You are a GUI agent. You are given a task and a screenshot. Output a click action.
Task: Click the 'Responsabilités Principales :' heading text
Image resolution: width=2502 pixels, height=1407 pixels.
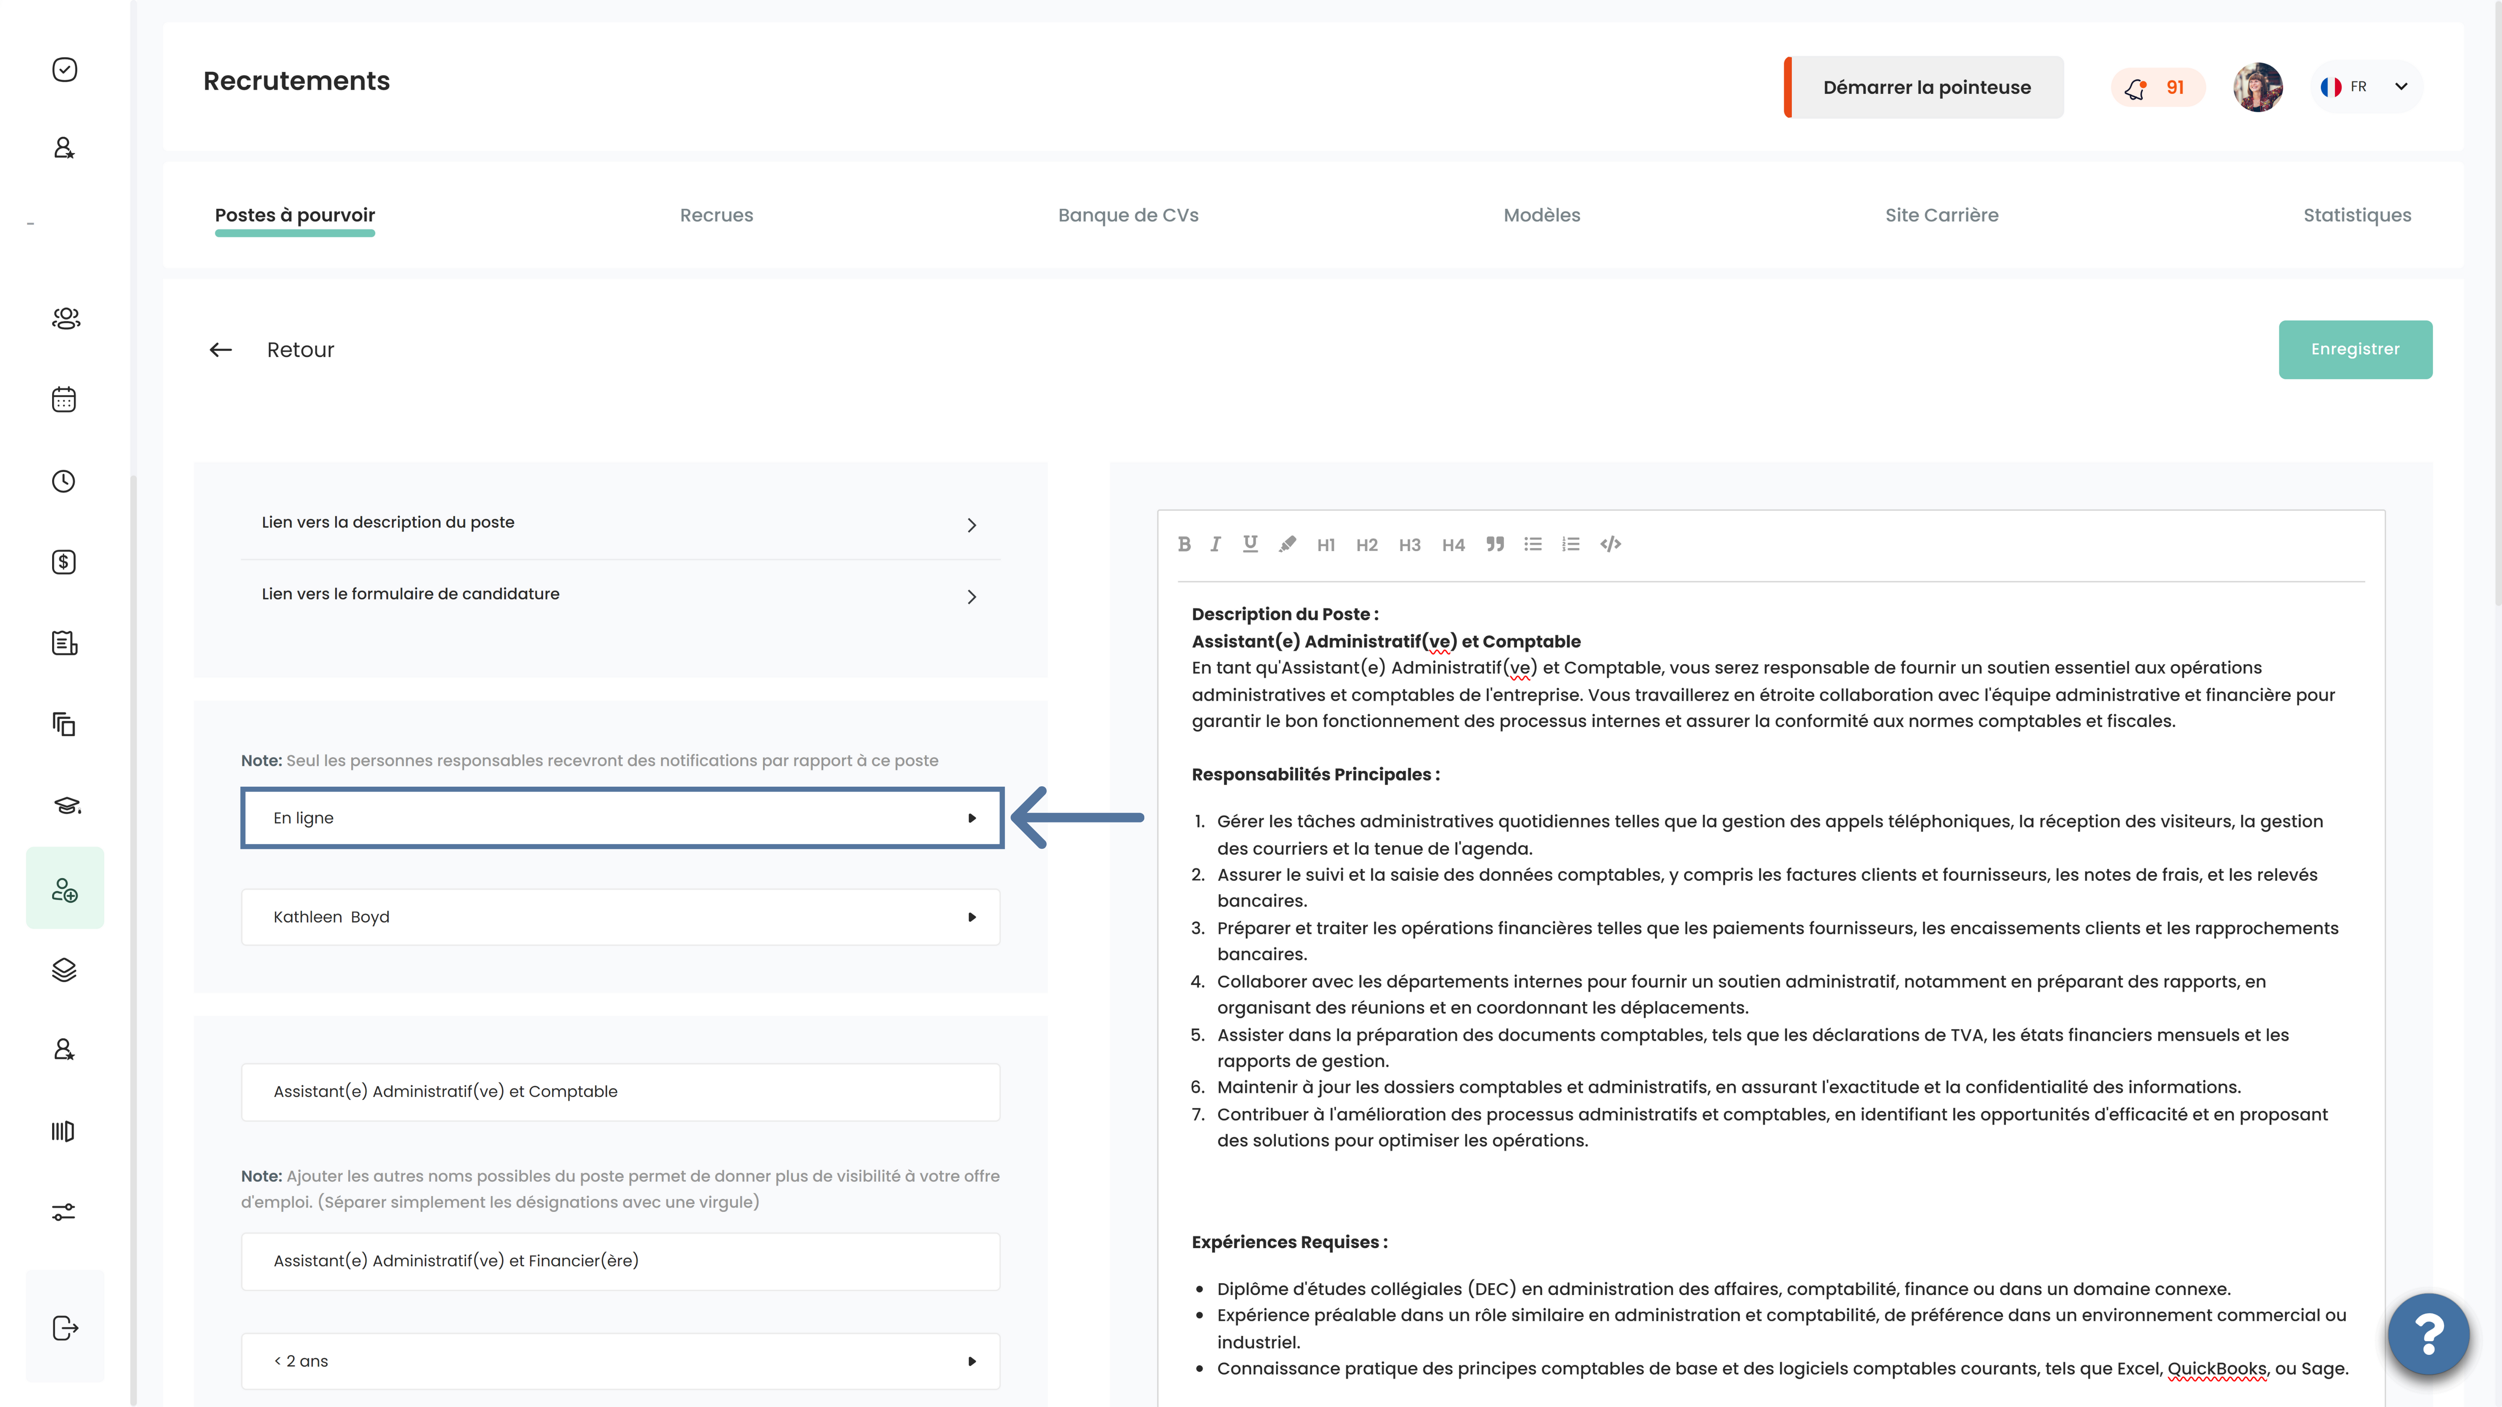1315,775
